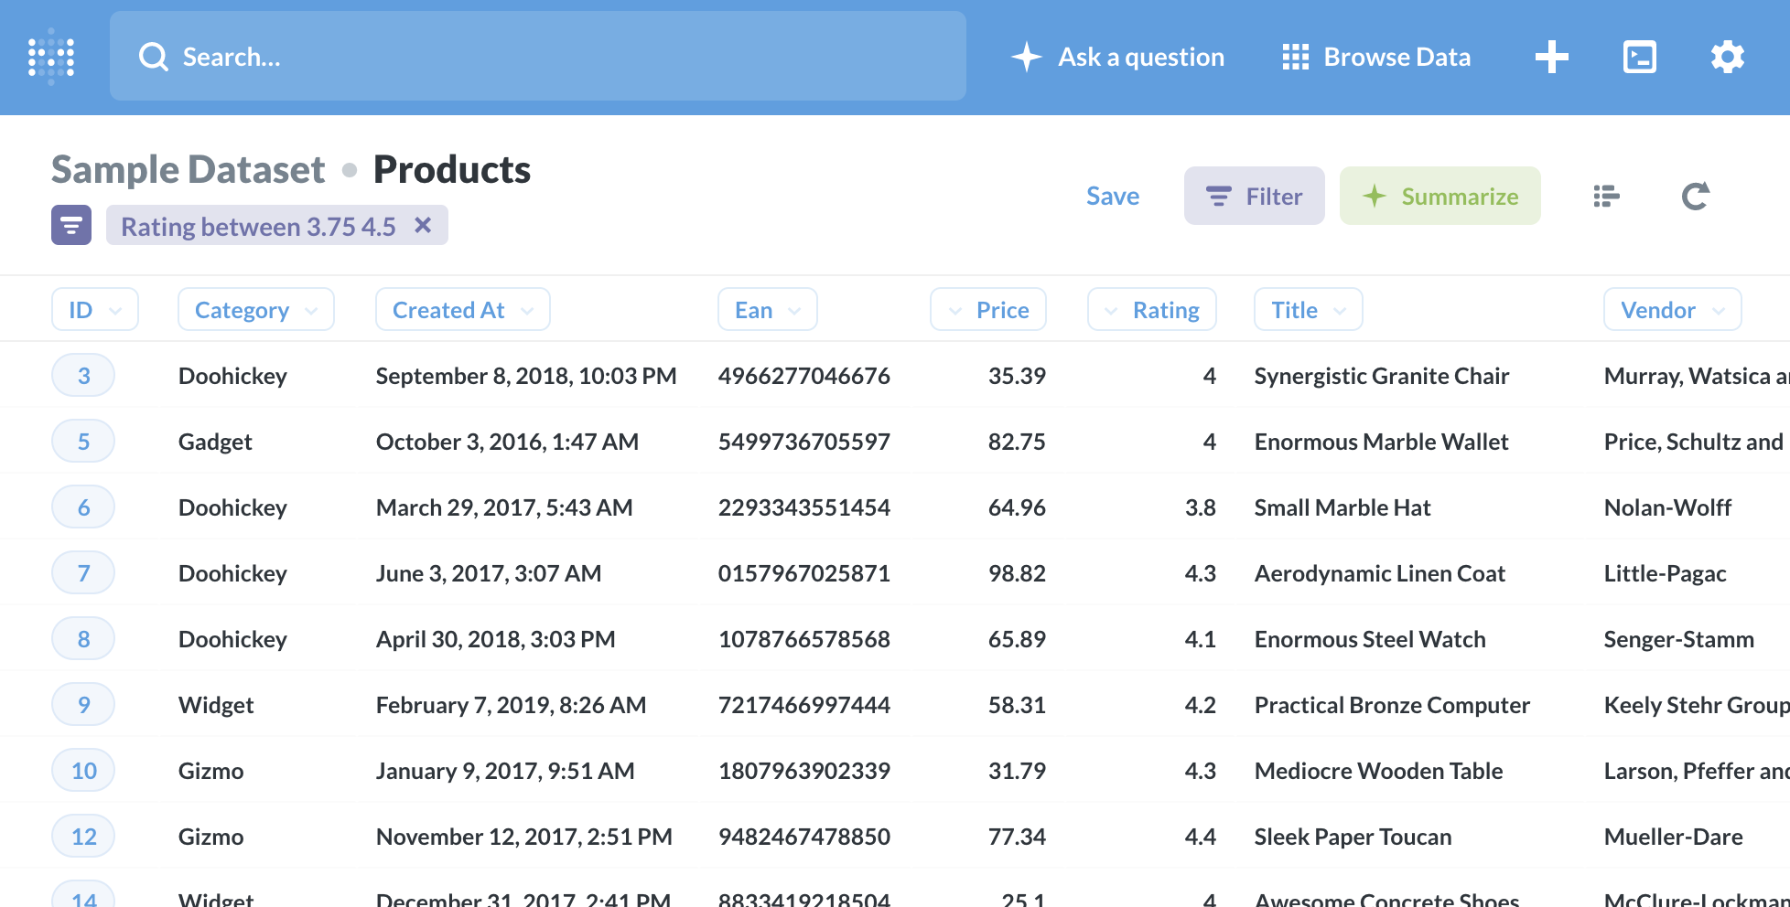Screen dimensions: 1790x907
Task: Click the Enormous Marble Wallet title
Action: [x=1381, y=442]
